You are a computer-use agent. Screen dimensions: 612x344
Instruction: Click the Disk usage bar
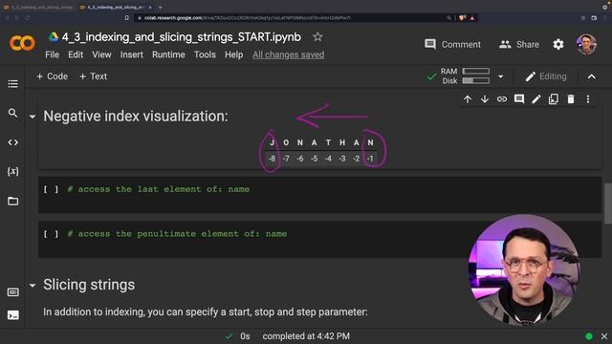click(x=476, y=80)
